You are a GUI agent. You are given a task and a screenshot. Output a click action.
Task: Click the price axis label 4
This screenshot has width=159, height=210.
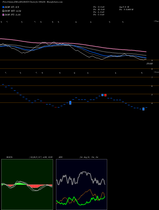pyautogui.click(x=152, y=103)
